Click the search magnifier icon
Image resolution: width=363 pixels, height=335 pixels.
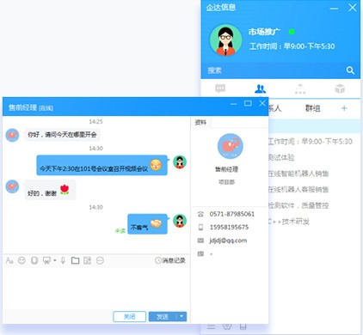350,70
